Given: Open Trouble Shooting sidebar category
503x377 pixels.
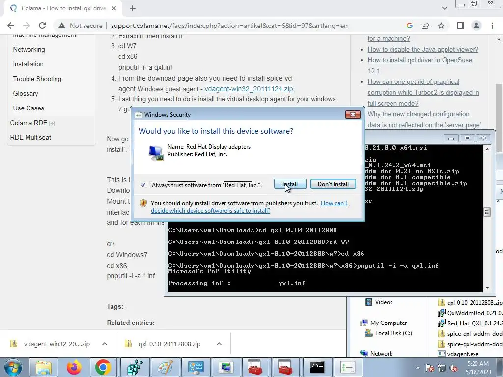Looking at the screenshot, I should (37, 79).
